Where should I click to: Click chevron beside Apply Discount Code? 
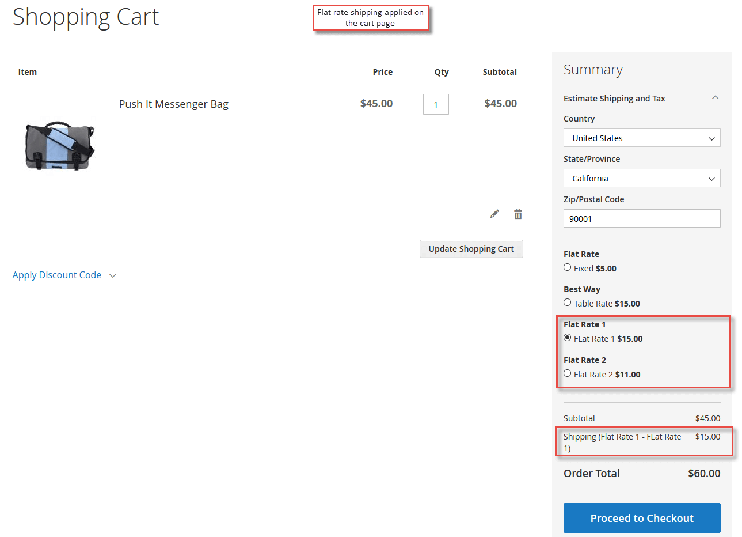(x=113, y=276)
